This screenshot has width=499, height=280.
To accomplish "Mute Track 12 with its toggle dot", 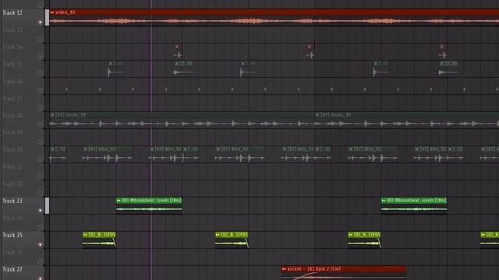I will click(x=40, y=23).
